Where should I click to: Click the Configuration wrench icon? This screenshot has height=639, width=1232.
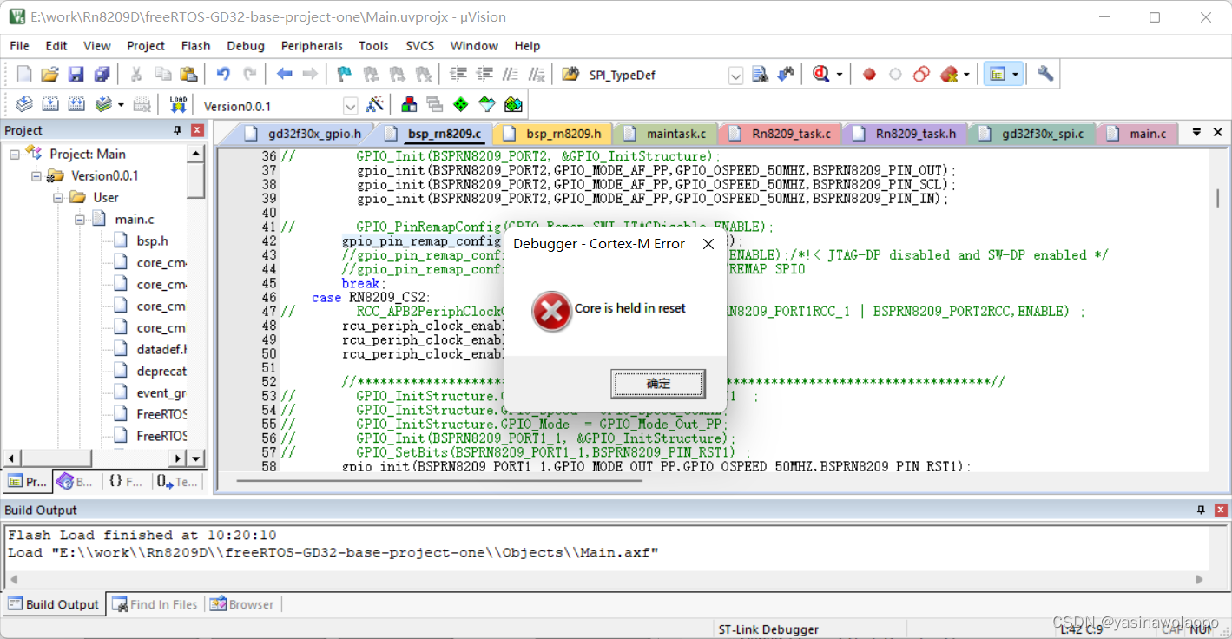[x=1044, y=74]
